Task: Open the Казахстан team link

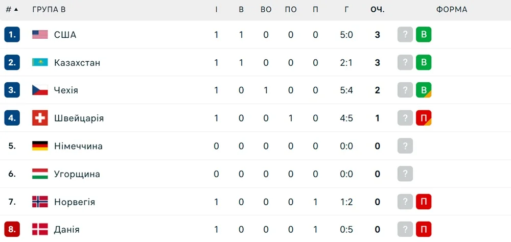Action: point(77,62)
